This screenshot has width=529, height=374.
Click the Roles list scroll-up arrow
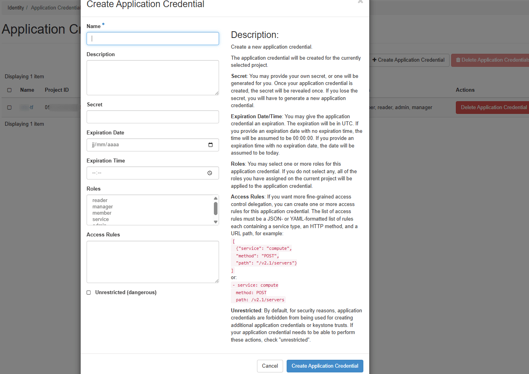pyautogui.click(x=215, y=198)
